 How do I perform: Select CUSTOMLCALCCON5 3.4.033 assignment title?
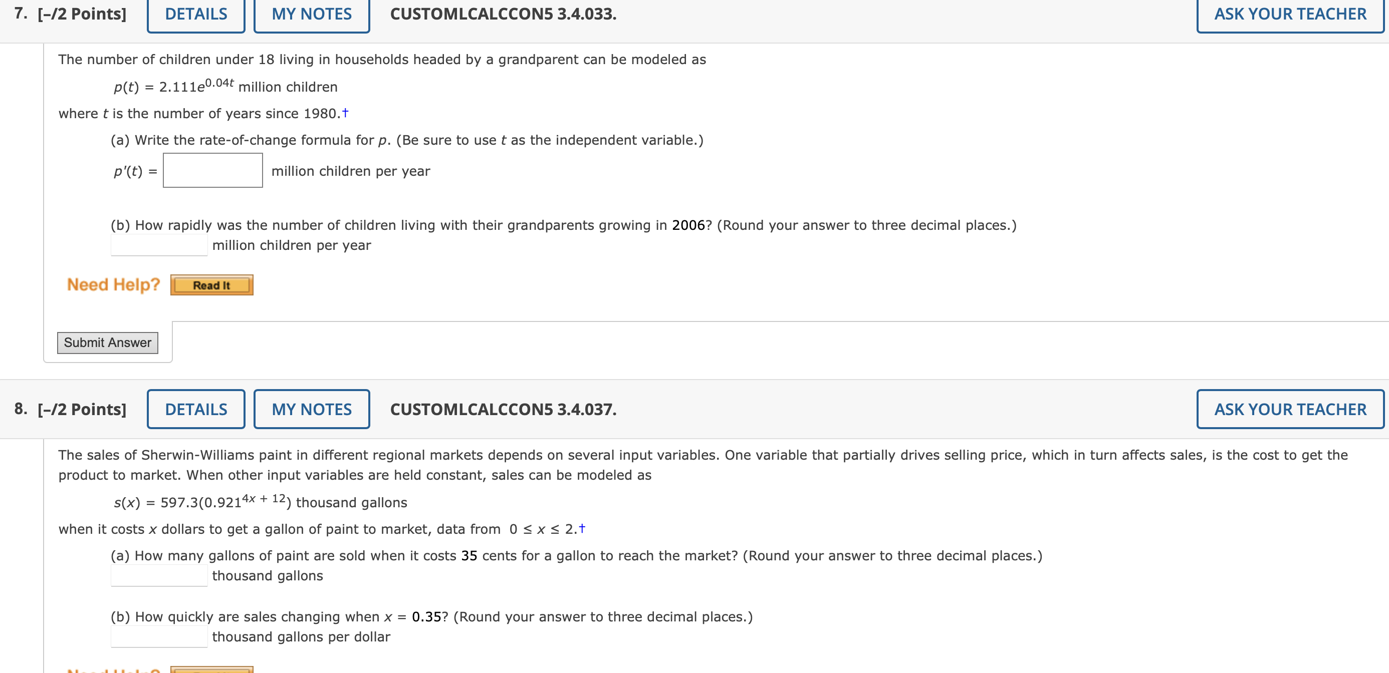tap(502, 13)
